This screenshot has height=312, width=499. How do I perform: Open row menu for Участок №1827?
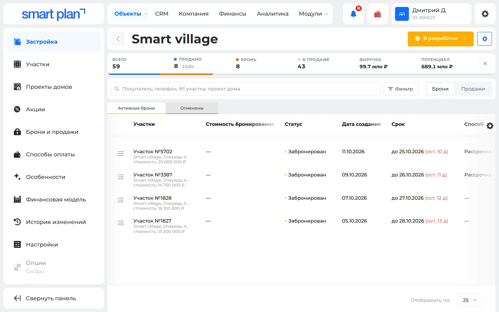pyautogui.click(x=121, y=223)
